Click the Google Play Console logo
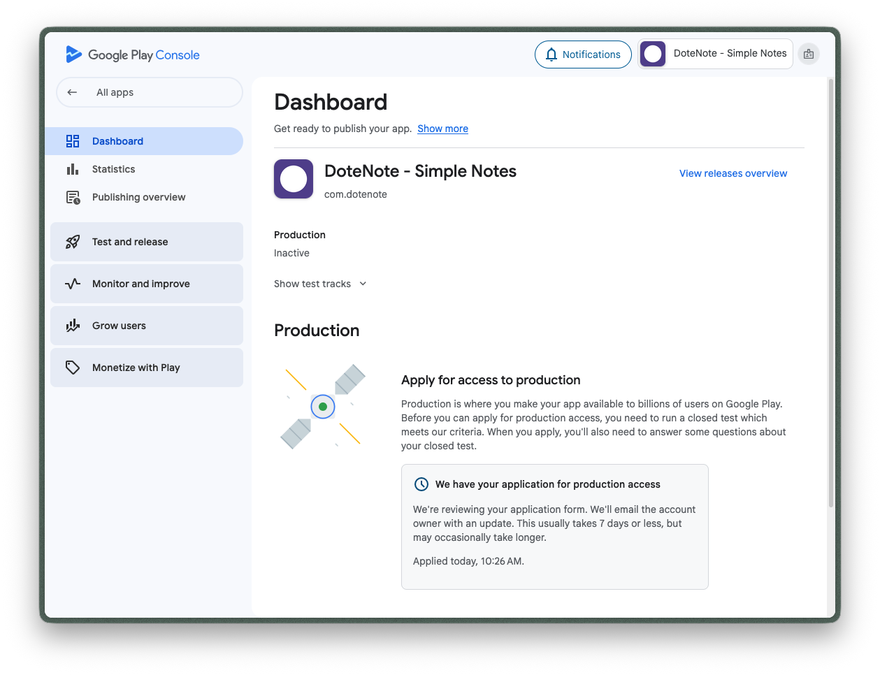This screenshot has width=880, height=675. (132, 55)
